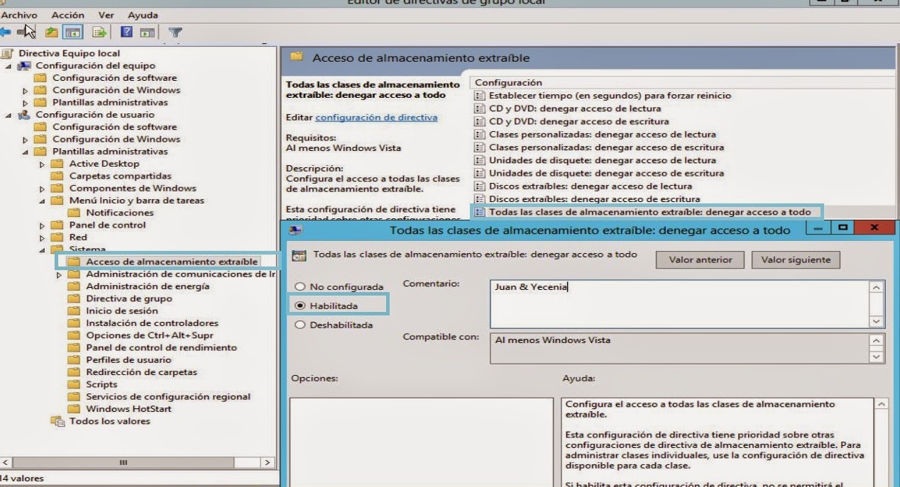Select the Administración de energía tree item
The height and width of the screenshot is (487, 900).
tap(148, 286)
